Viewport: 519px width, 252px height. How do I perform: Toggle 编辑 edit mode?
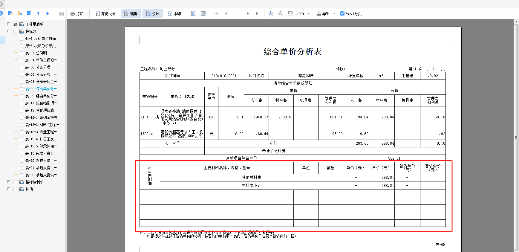pos(131,14)
